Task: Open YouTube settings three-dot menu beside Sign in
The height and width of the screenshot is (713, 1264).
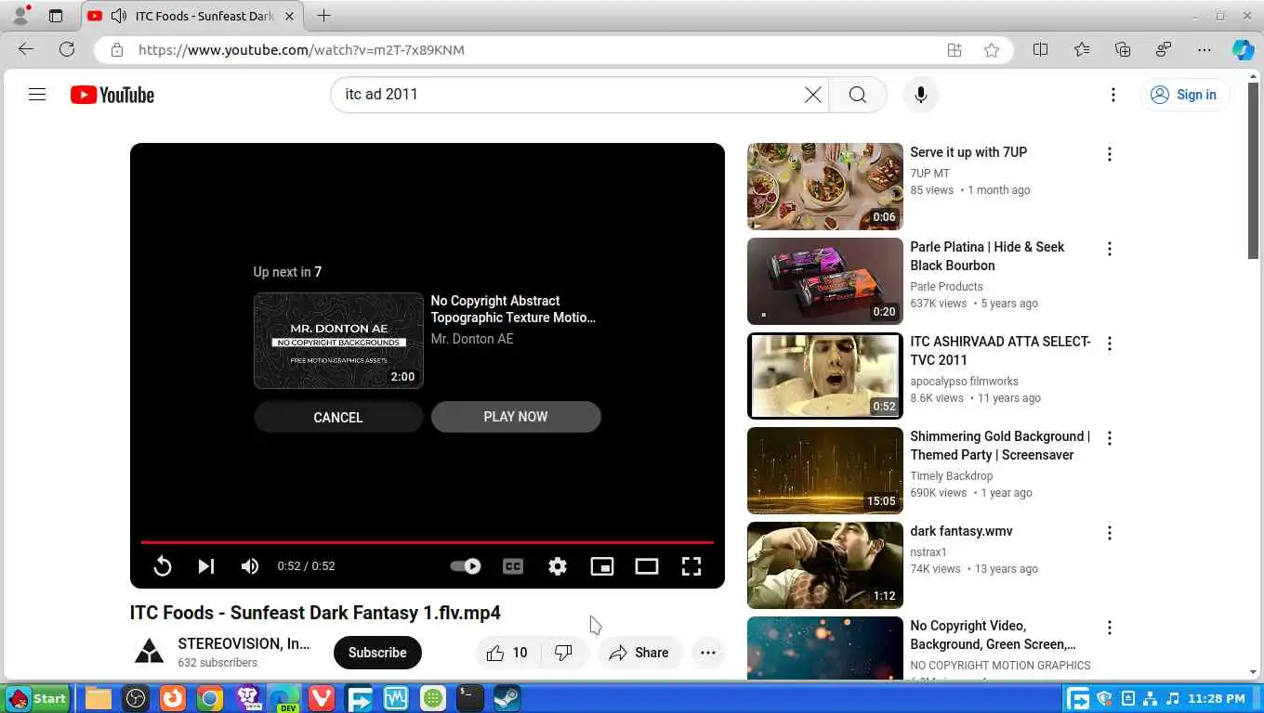Action: point(1113,95)
